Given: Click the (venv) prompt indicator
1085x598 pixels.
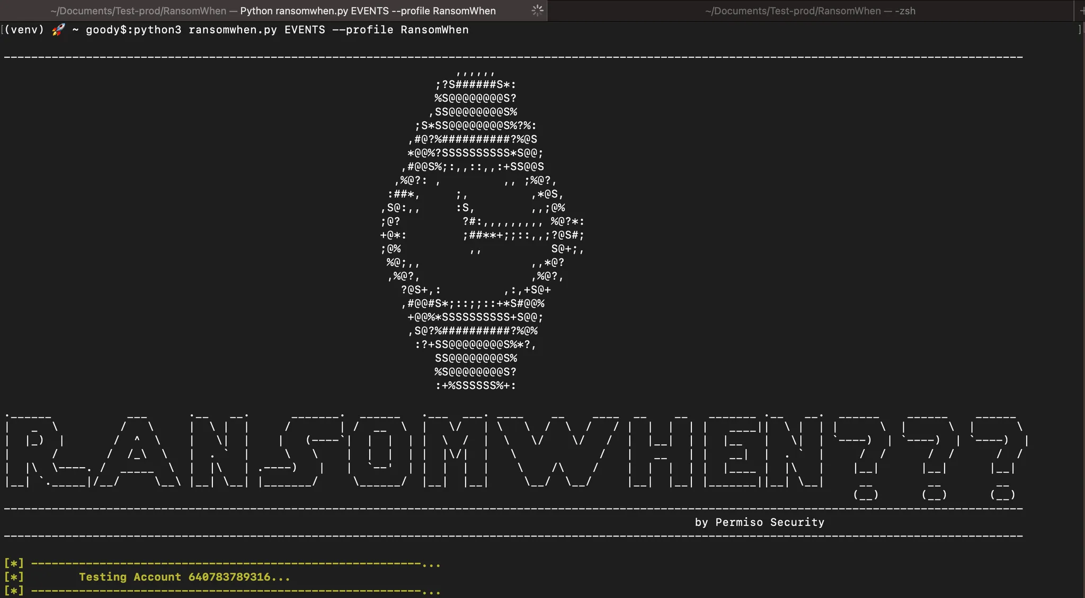Looking at the screenshot, I should 24,30.
